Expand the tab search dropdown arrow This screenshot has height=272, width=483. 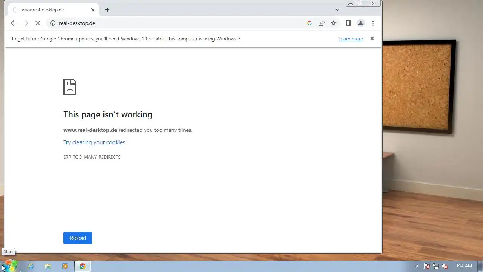point(337,10)
